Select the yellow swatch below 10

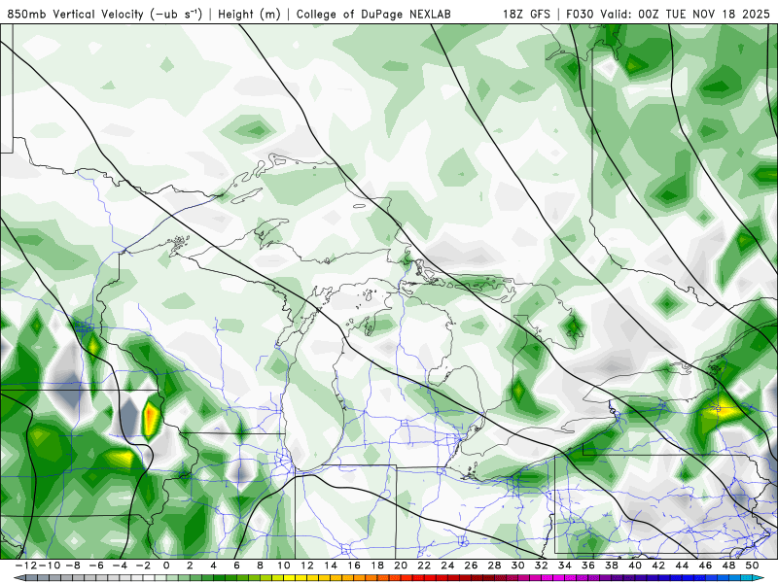tap(290, 577)
